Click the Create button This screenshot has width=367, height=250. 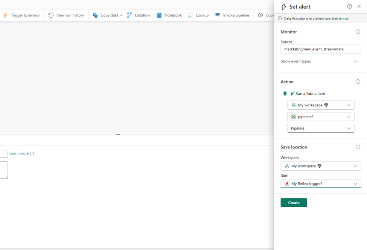pos(294,203)
